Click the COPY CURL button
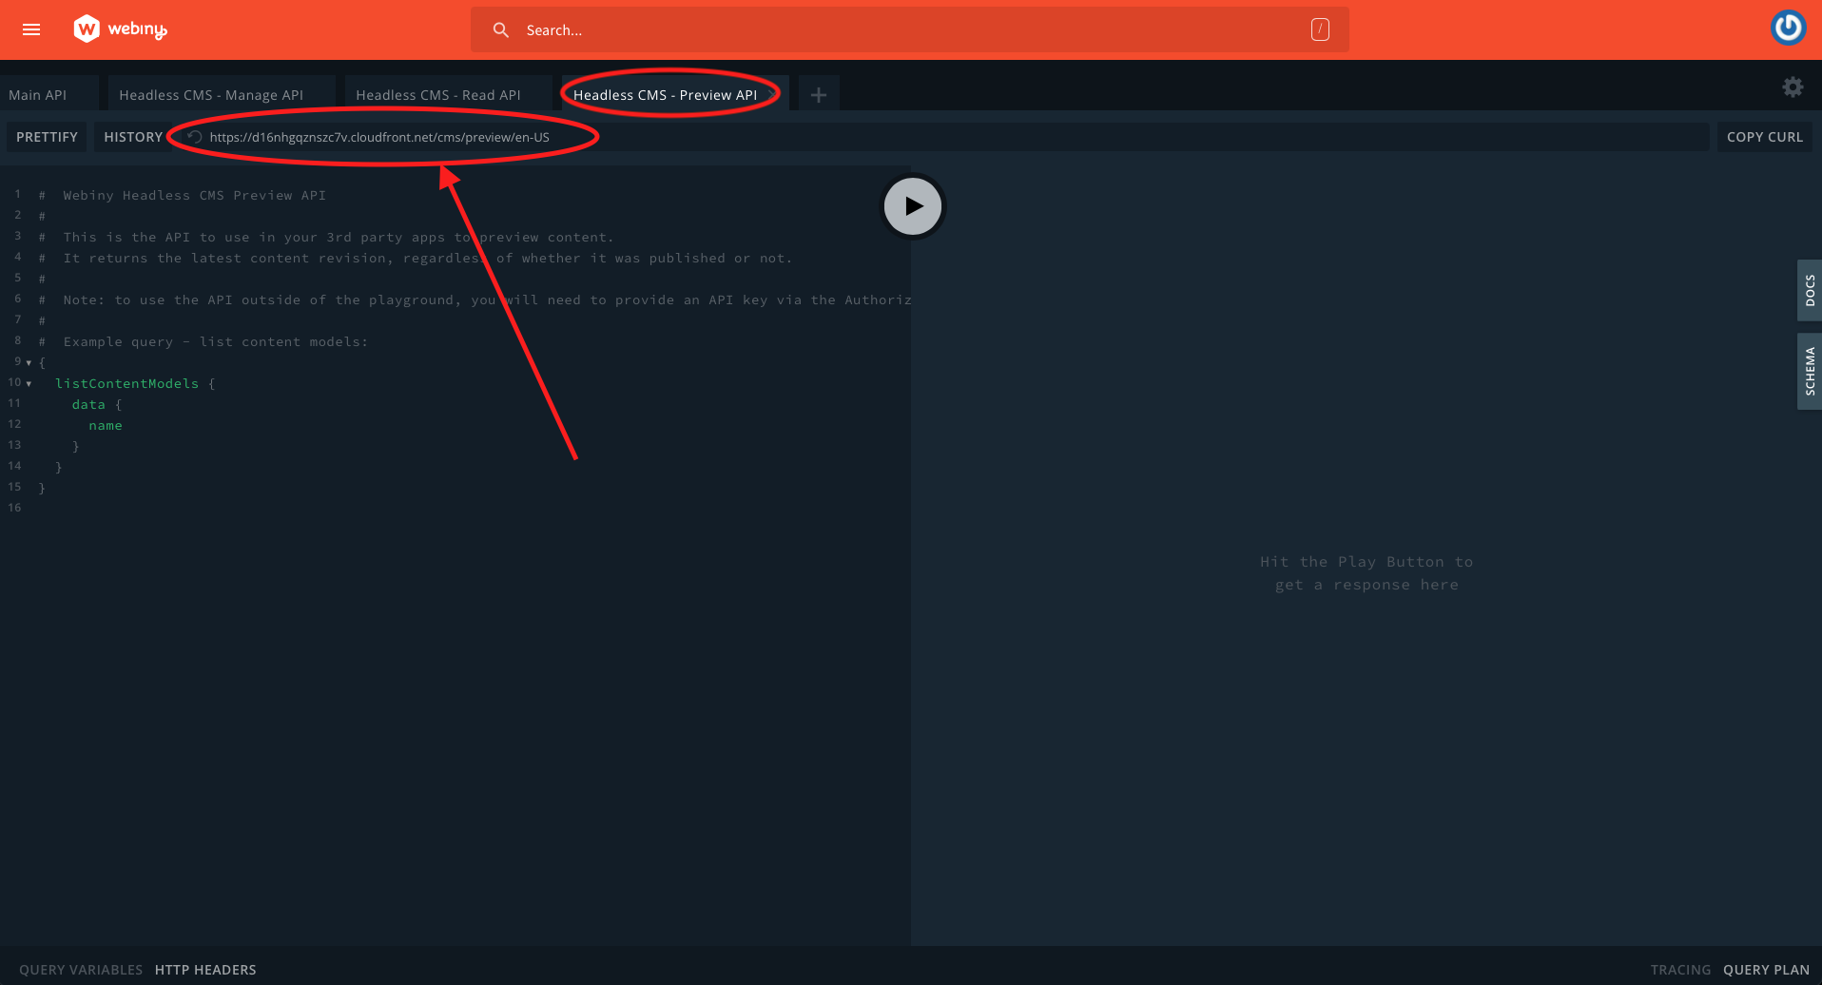1822x985 pixels. (x=1764, y=137)
